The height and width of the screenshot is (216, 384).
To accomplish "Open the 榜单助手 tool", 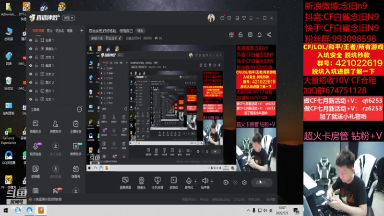I will tap(76, 149).
